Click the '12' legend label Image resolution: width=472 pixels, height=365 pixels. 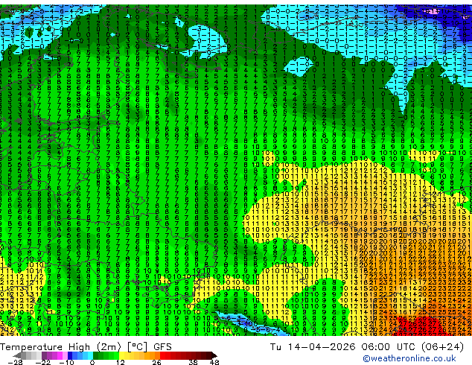click(x=121, y=362)
